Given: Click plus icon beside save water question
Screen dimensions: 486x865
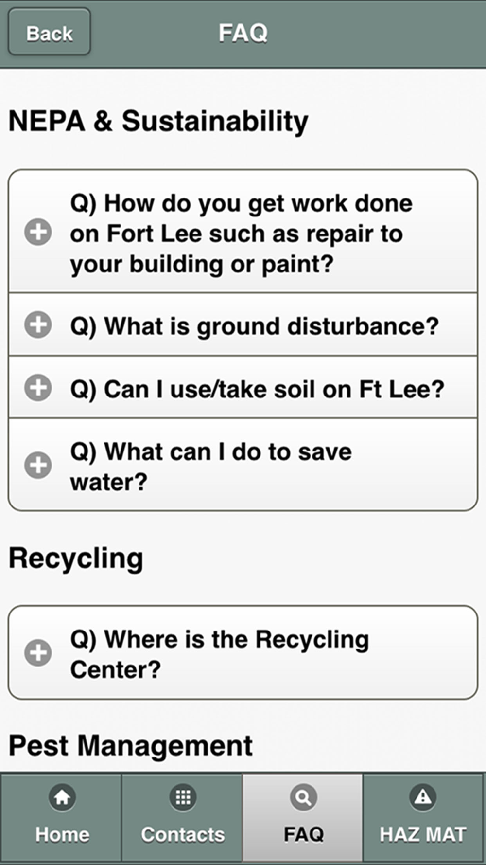Looking at the screenshot, I should pyautogui.click(x=38, y=465).
